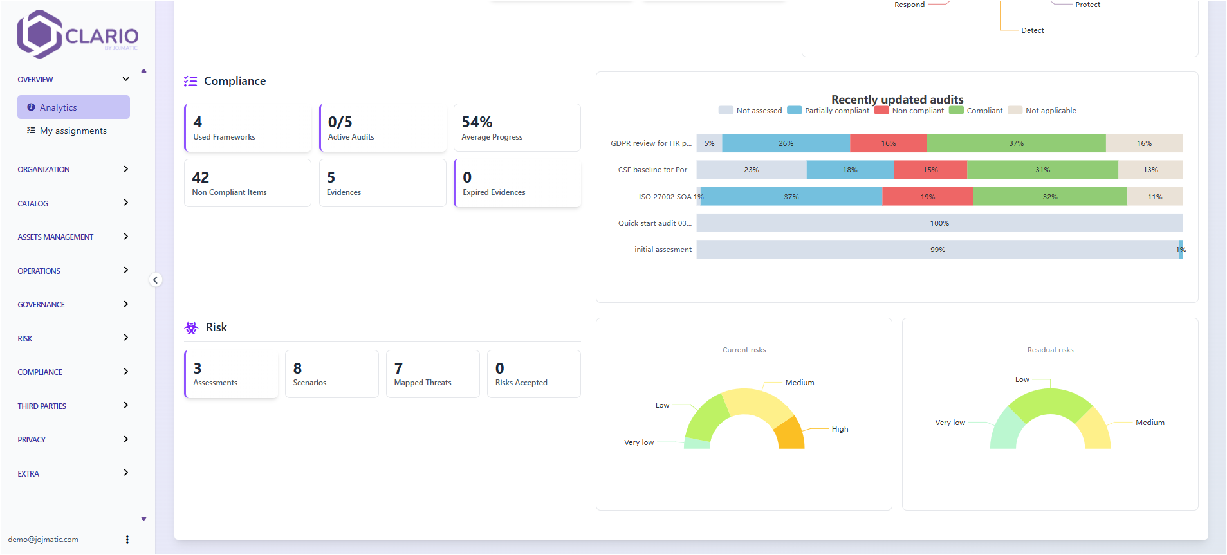The width and height of the screenshot is (1227, 555).
Task: Click the Analytics globe icon
Action: point(31,107)
